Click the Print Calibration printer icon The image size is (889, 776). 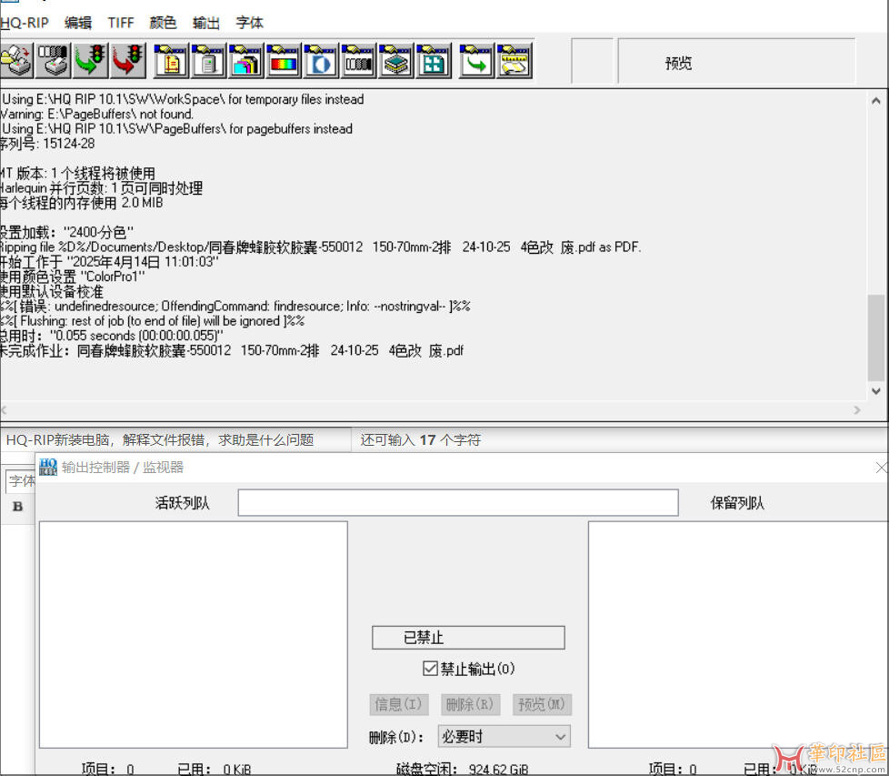point(54,59)
